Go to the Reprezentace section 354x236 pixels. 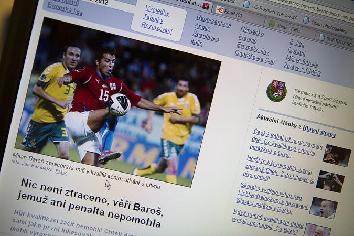pos(213,21)
